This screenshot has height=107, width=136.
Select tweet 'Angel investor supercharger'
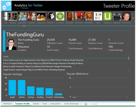34,70
